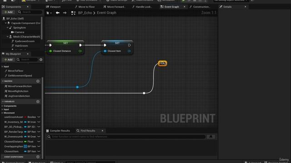Toggle eye visibility for W_Overencumb variable
Screen dimensions: 291x163
[39, 137]
